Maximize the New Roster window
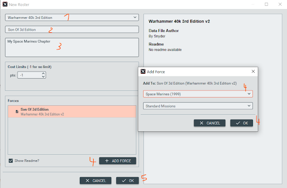The image size is (287, 188). 266,4
